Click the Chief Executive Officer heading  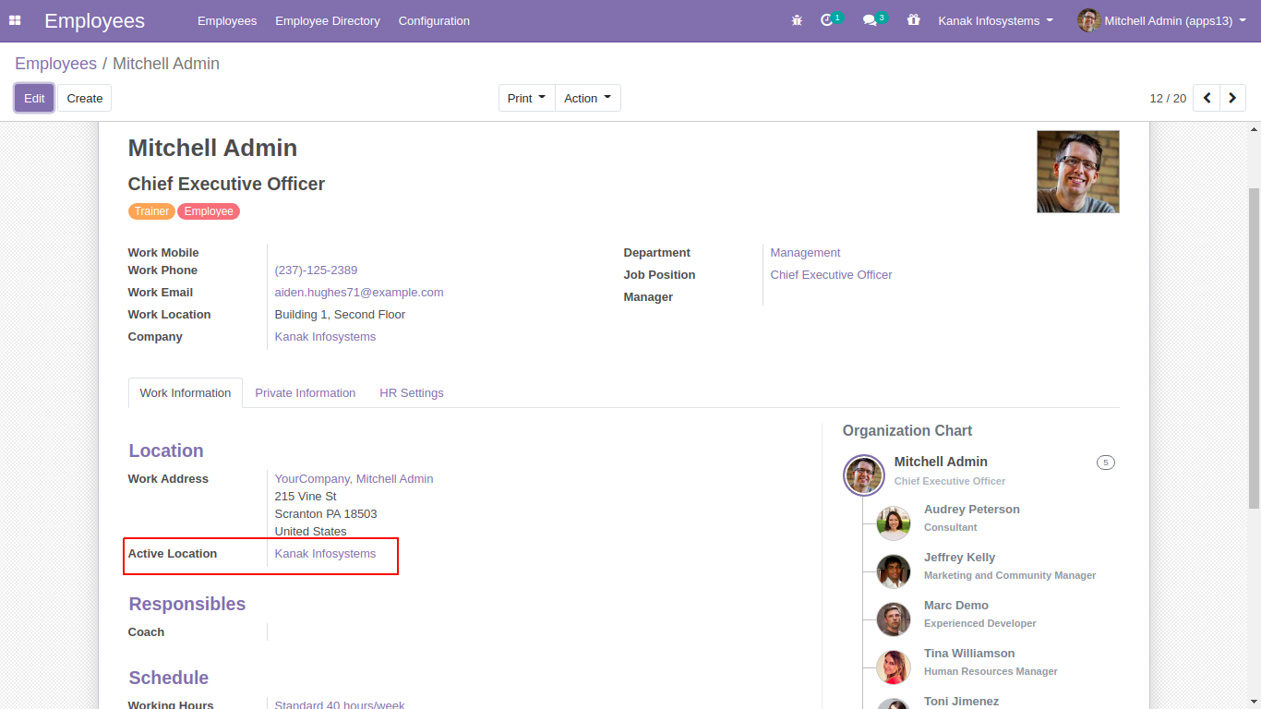click(x=226, y=184)
